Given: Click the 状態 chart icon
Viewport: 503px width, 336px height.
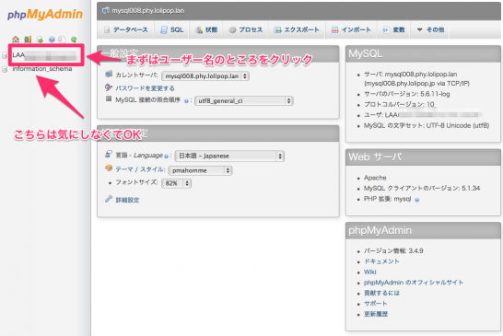Looking at the screenshot, I should (199, 30).
